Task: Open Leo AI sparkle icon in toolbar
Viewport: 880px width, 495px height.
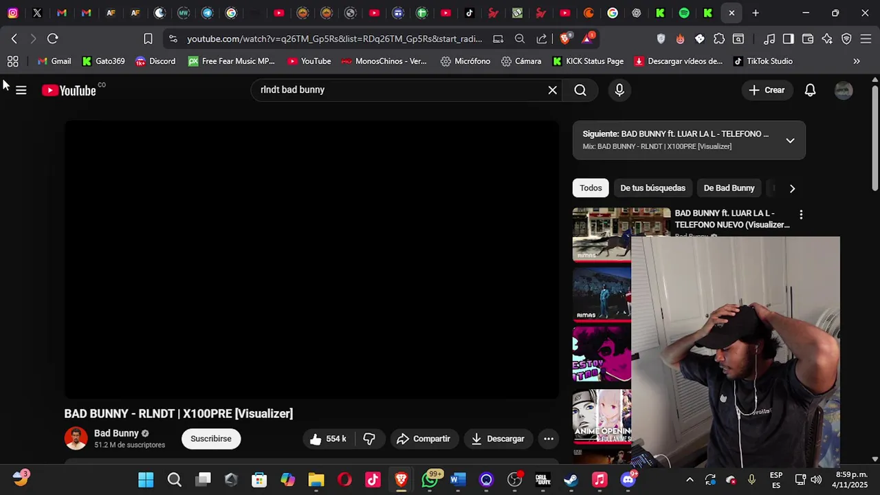Action: click(x=827, y=38)
